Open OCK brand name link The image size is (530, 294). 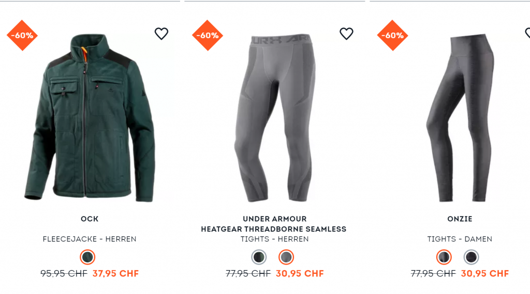(90, 219)
